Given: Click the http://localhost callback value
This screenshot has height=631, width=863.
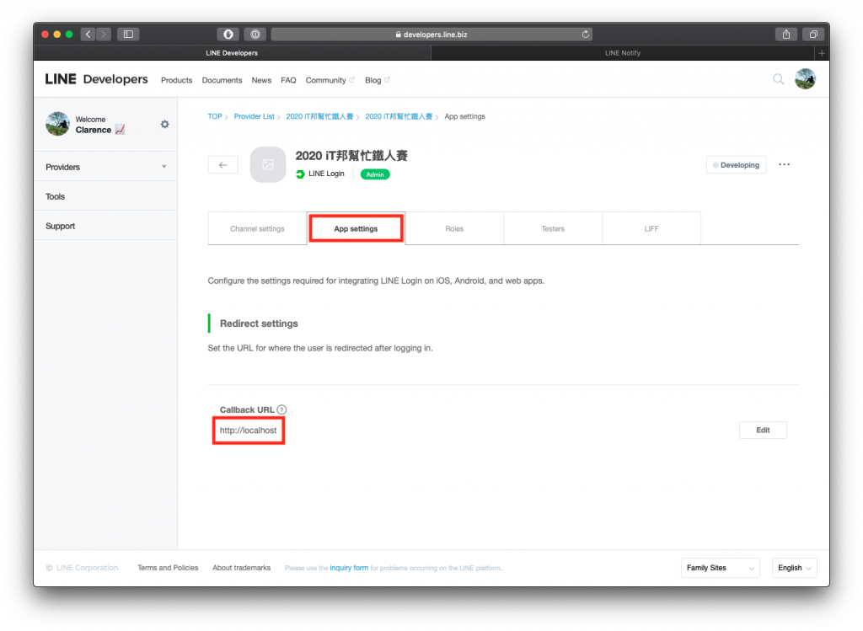Looking at the screenshot, I should [249, 430].
